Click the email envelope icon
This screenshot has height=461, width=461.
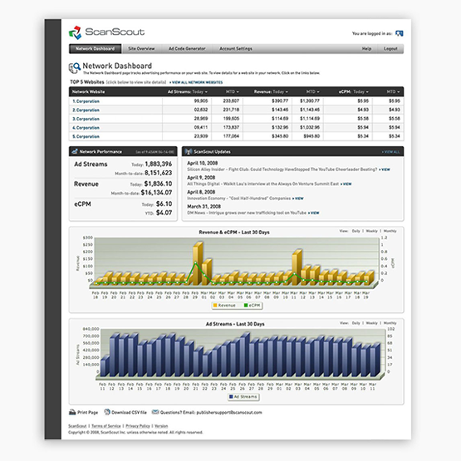tap(155, 412)
